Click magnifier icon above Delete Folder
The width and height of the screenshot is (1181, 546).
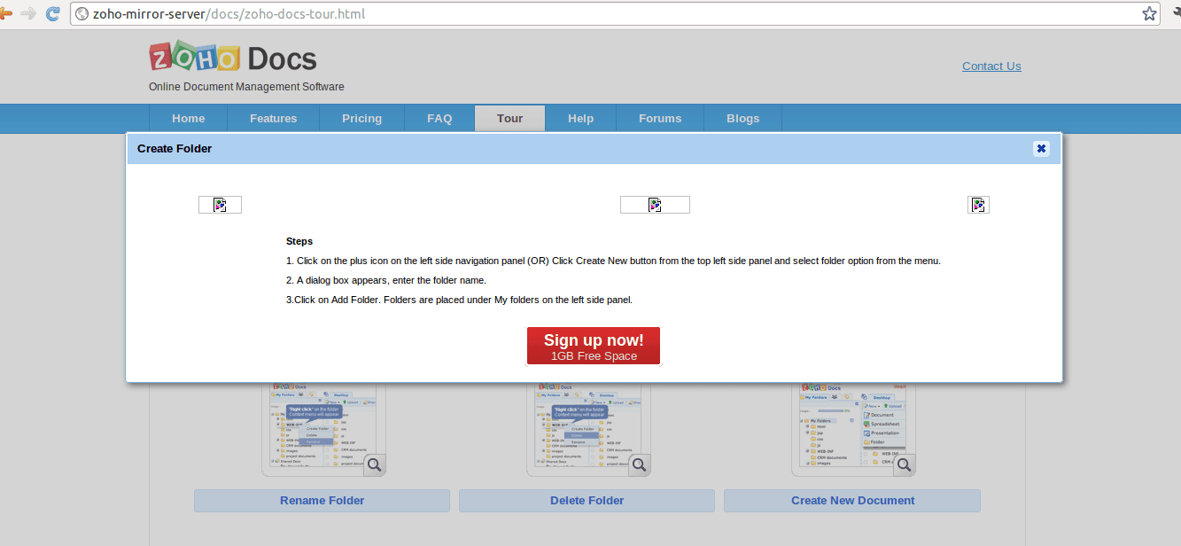[640, 464]
